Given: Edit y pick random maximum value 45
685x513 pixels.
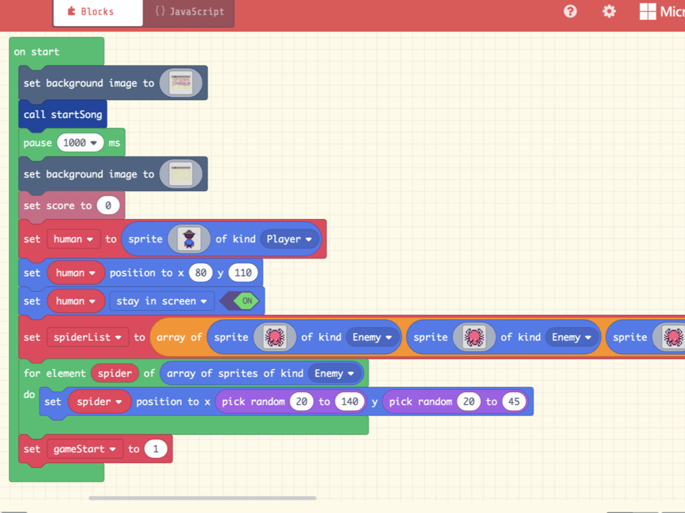Looking at the screenshot, I should click(x=514, y=401).
